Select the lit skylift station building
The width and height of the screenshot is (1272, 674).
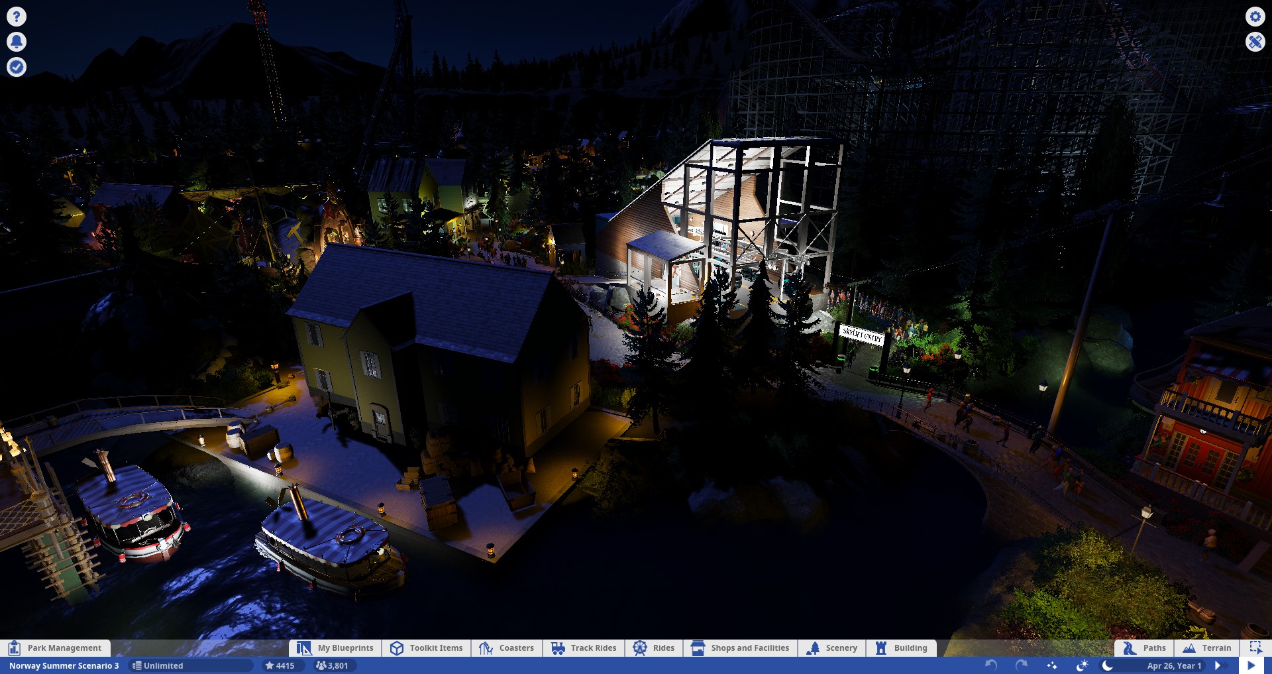point(722,222)
